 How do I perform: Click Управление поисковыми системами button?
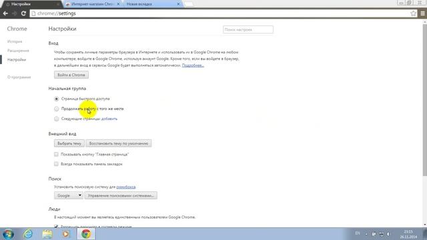(x=121, y=195)
